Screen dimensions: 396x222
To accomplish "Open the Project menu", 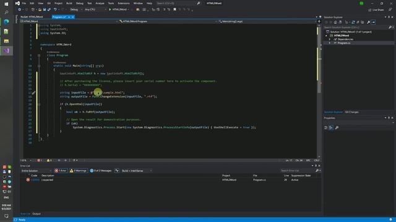I will [58, 3].
